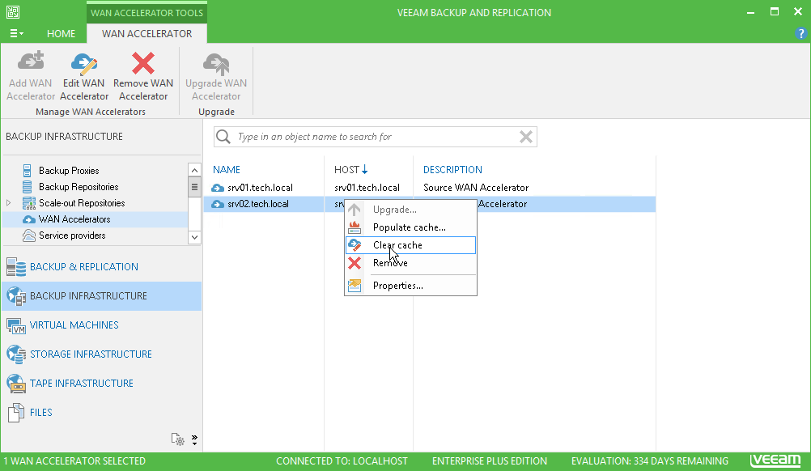Click the Clear cache eraser icon
Image resolution: width=811 pixels, height=471 pixels.
pos(355,245)
